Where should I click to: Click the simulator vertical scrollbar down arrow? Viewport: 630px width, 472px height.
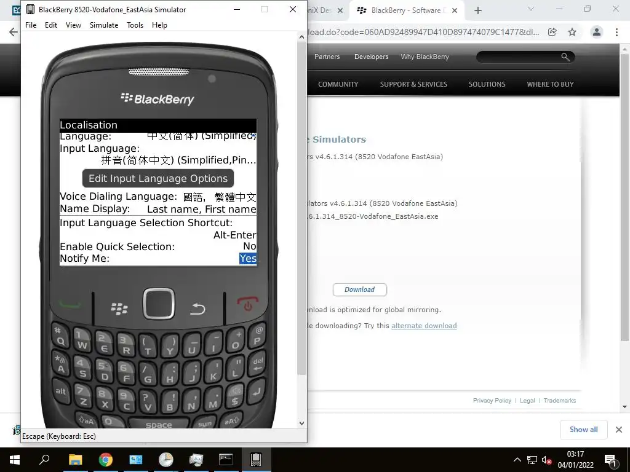click(301, 423)
